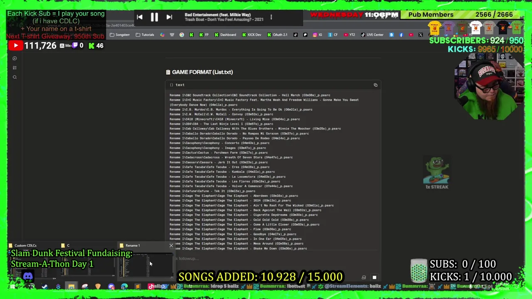The image size is (532, 299).
Task: Click the text language label of code block
Action: (180, 85)
